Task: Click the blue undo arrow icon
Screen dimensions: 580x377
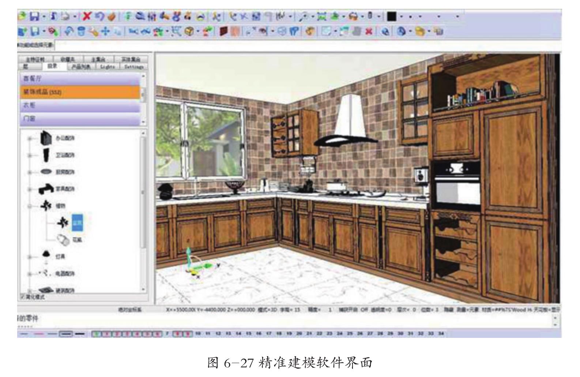Action: click(100, 16)
